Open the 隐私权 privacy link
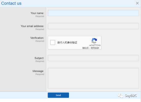 click(86, 48)
